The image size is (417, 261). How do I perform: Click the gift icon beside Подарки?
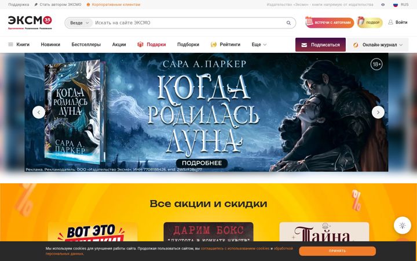pyautogui.click(x=140, y=45)
